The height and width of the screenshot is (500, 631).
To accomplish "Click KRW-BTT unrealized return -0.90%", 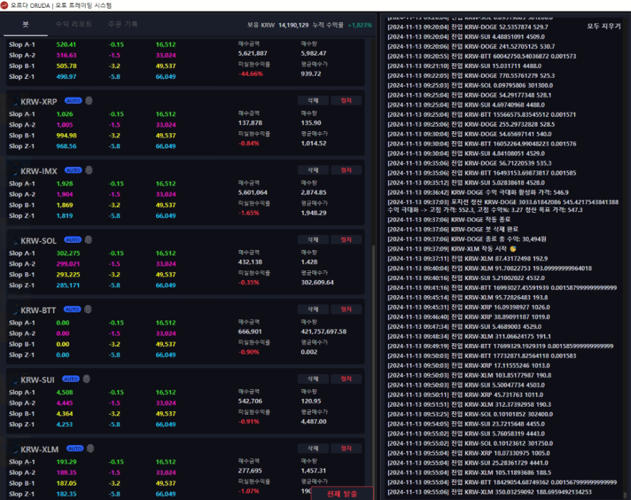I will pyautogui.click(x=249, y=352).
